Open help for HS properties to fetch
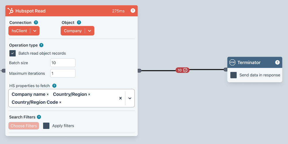The height and width of the screenshot is (144, 288). tap(54, 86)
